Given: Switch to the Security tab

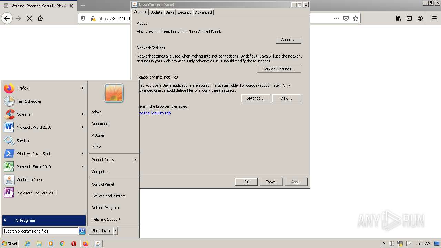Looking at the screenshot, I should point(184,12).
